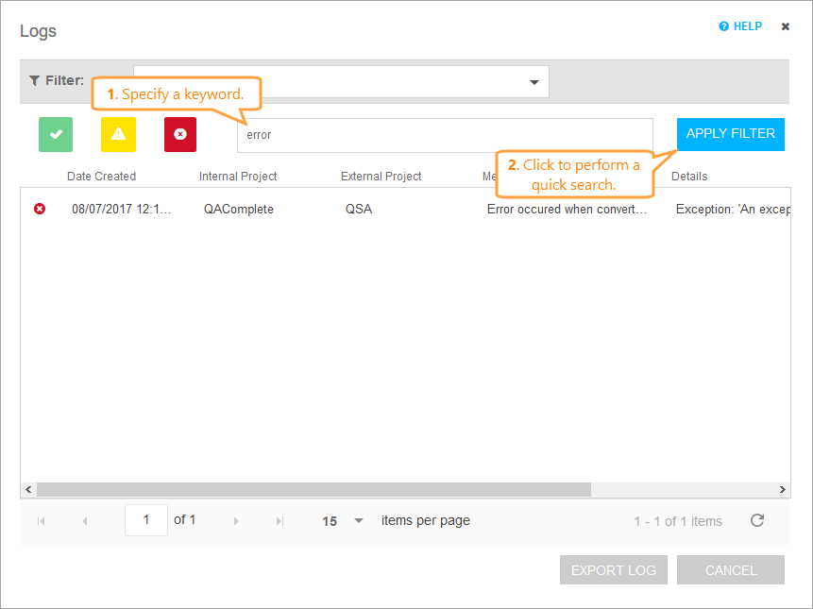Sort by the Date Created column header
Screen dimensions: 813x609
click(x=101, y=176)
